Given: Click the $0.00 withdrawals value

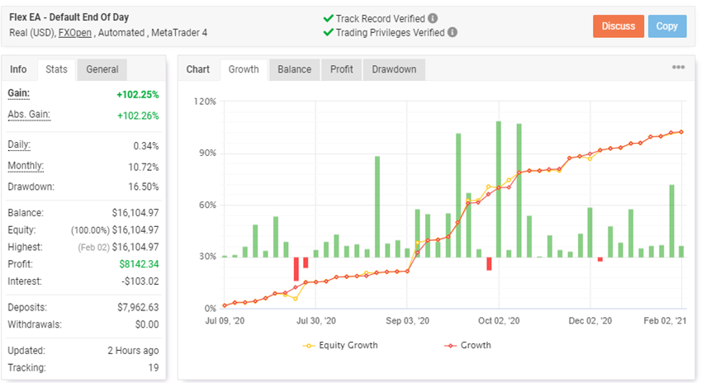Looking at the screenshot, I should (147, 324).
